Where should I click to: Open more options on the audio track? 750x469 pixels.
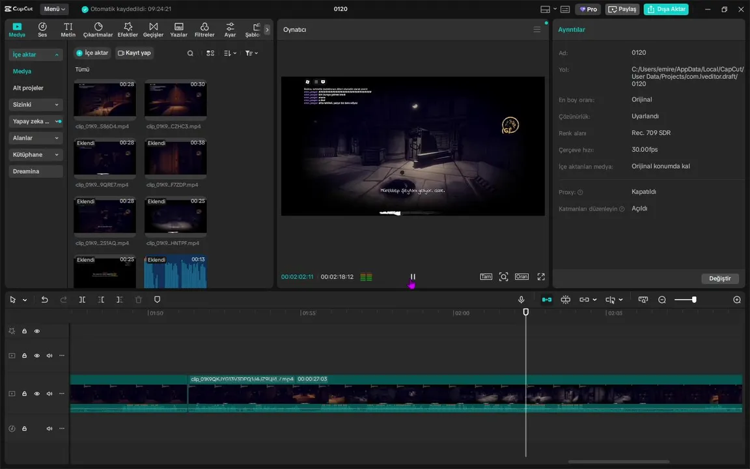pos(62,429)
